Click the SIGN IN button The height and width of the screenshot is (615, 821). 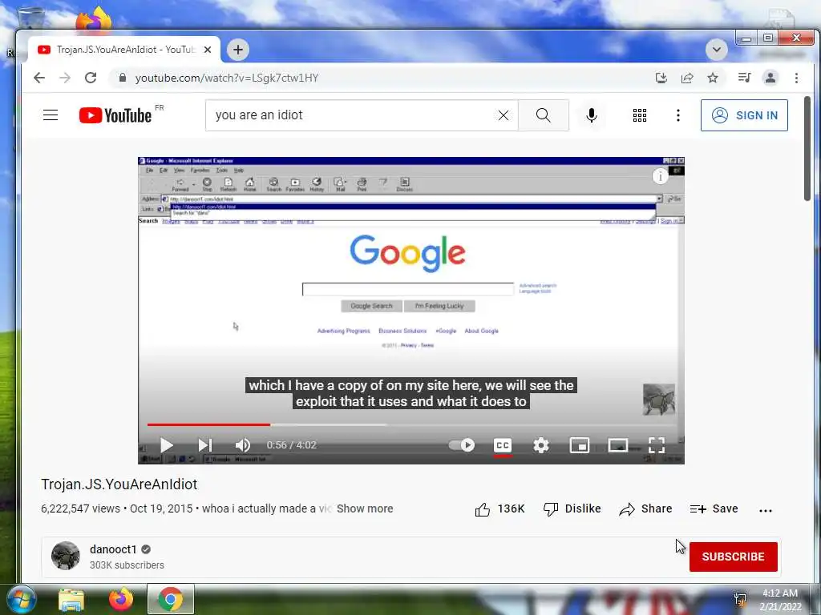pos(744,115)
